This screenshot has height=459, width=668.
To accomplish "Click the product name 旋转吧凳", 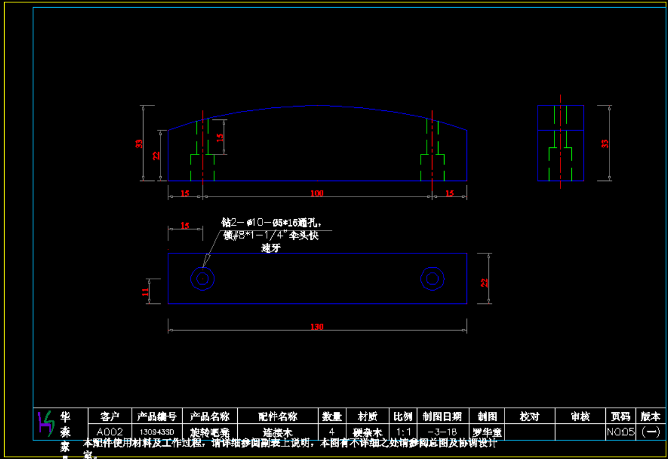I will click(209, 432).
